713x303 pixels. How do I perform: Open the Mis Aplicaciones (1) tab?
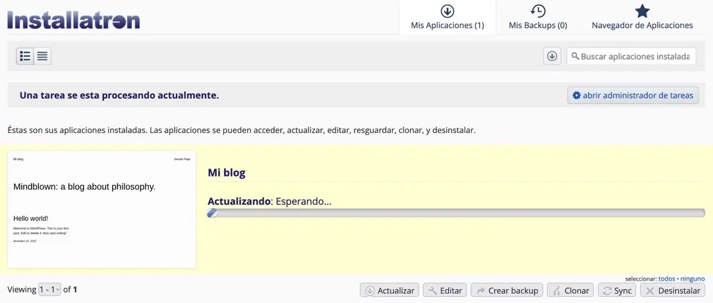(447, 17)
